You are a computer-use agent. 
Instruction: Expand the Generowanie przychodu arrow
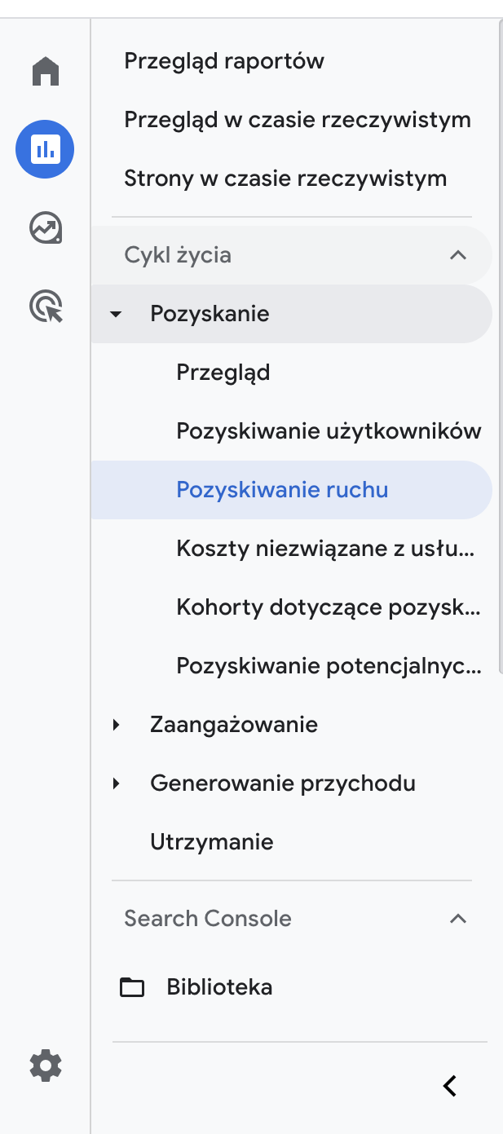116,783
